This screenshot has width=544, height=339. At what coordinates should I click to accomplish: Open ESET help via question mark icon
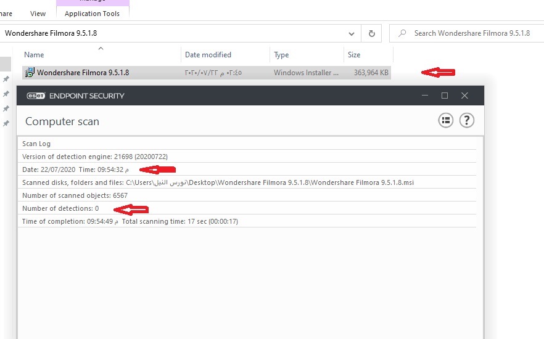[x=467, y=120]
